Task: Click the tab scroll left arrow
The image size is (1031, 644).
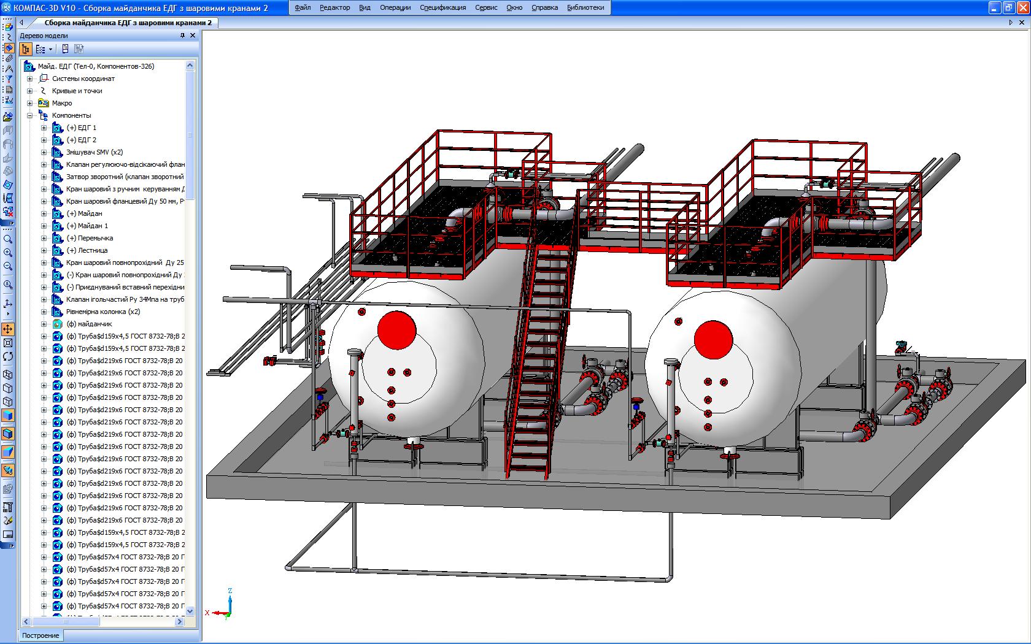Action: click(x=21, y=23)
